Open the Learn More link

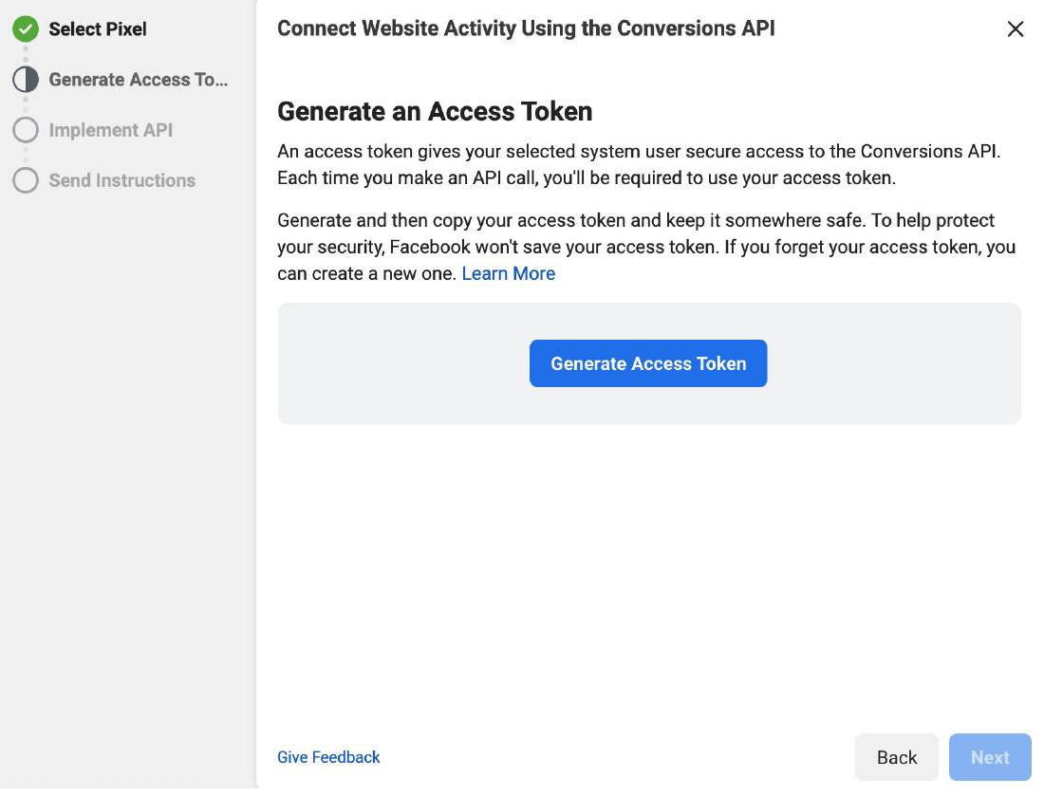click(x=508, y=273)
